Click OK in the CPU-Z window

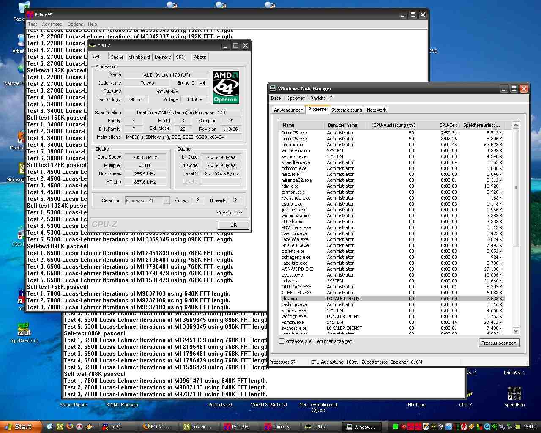(233, 225)
